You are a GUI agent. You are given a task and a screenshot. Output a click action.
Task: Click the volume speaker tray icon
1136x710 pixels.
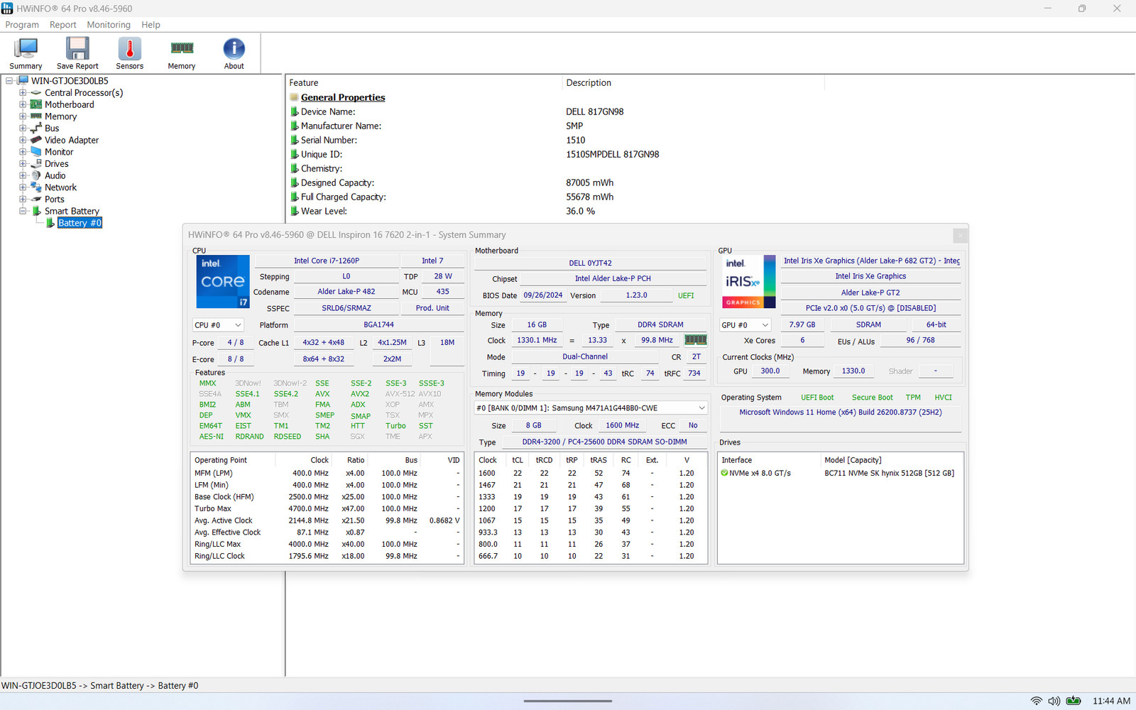[x=1054, y=701]
